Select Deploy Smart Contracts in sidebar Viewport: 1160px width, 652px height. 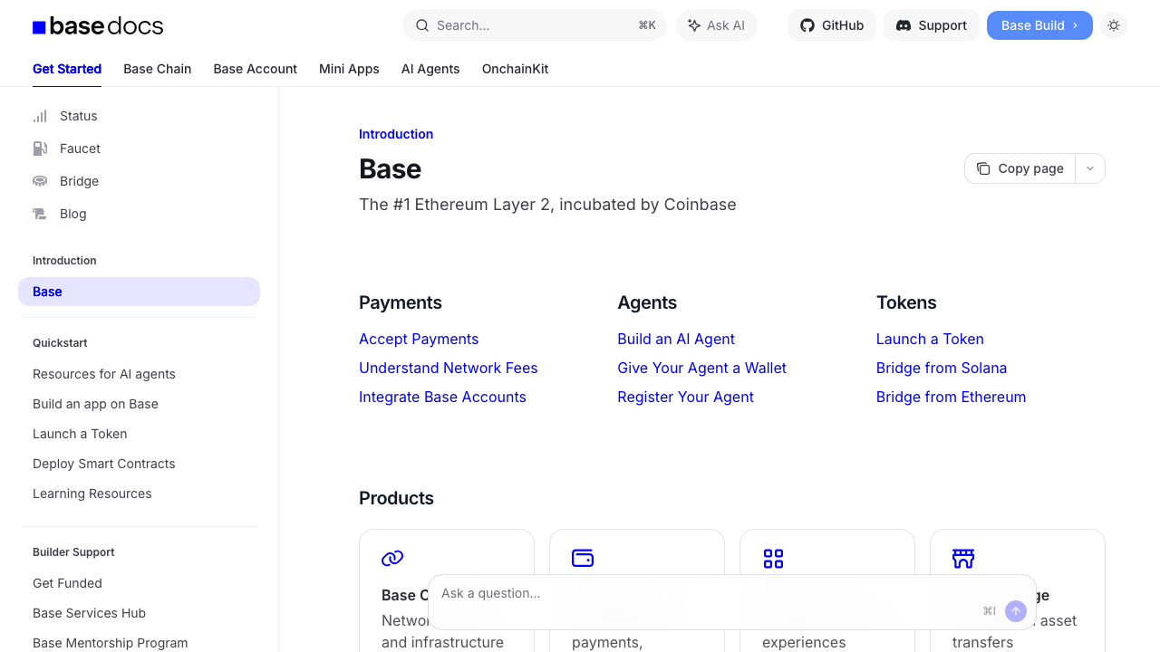(x=104, y=464)
